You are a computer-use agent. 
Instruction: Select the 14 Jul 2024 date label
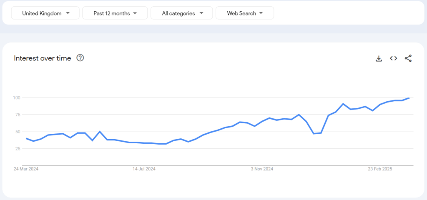pyautogui.click(x=144, y=169)
